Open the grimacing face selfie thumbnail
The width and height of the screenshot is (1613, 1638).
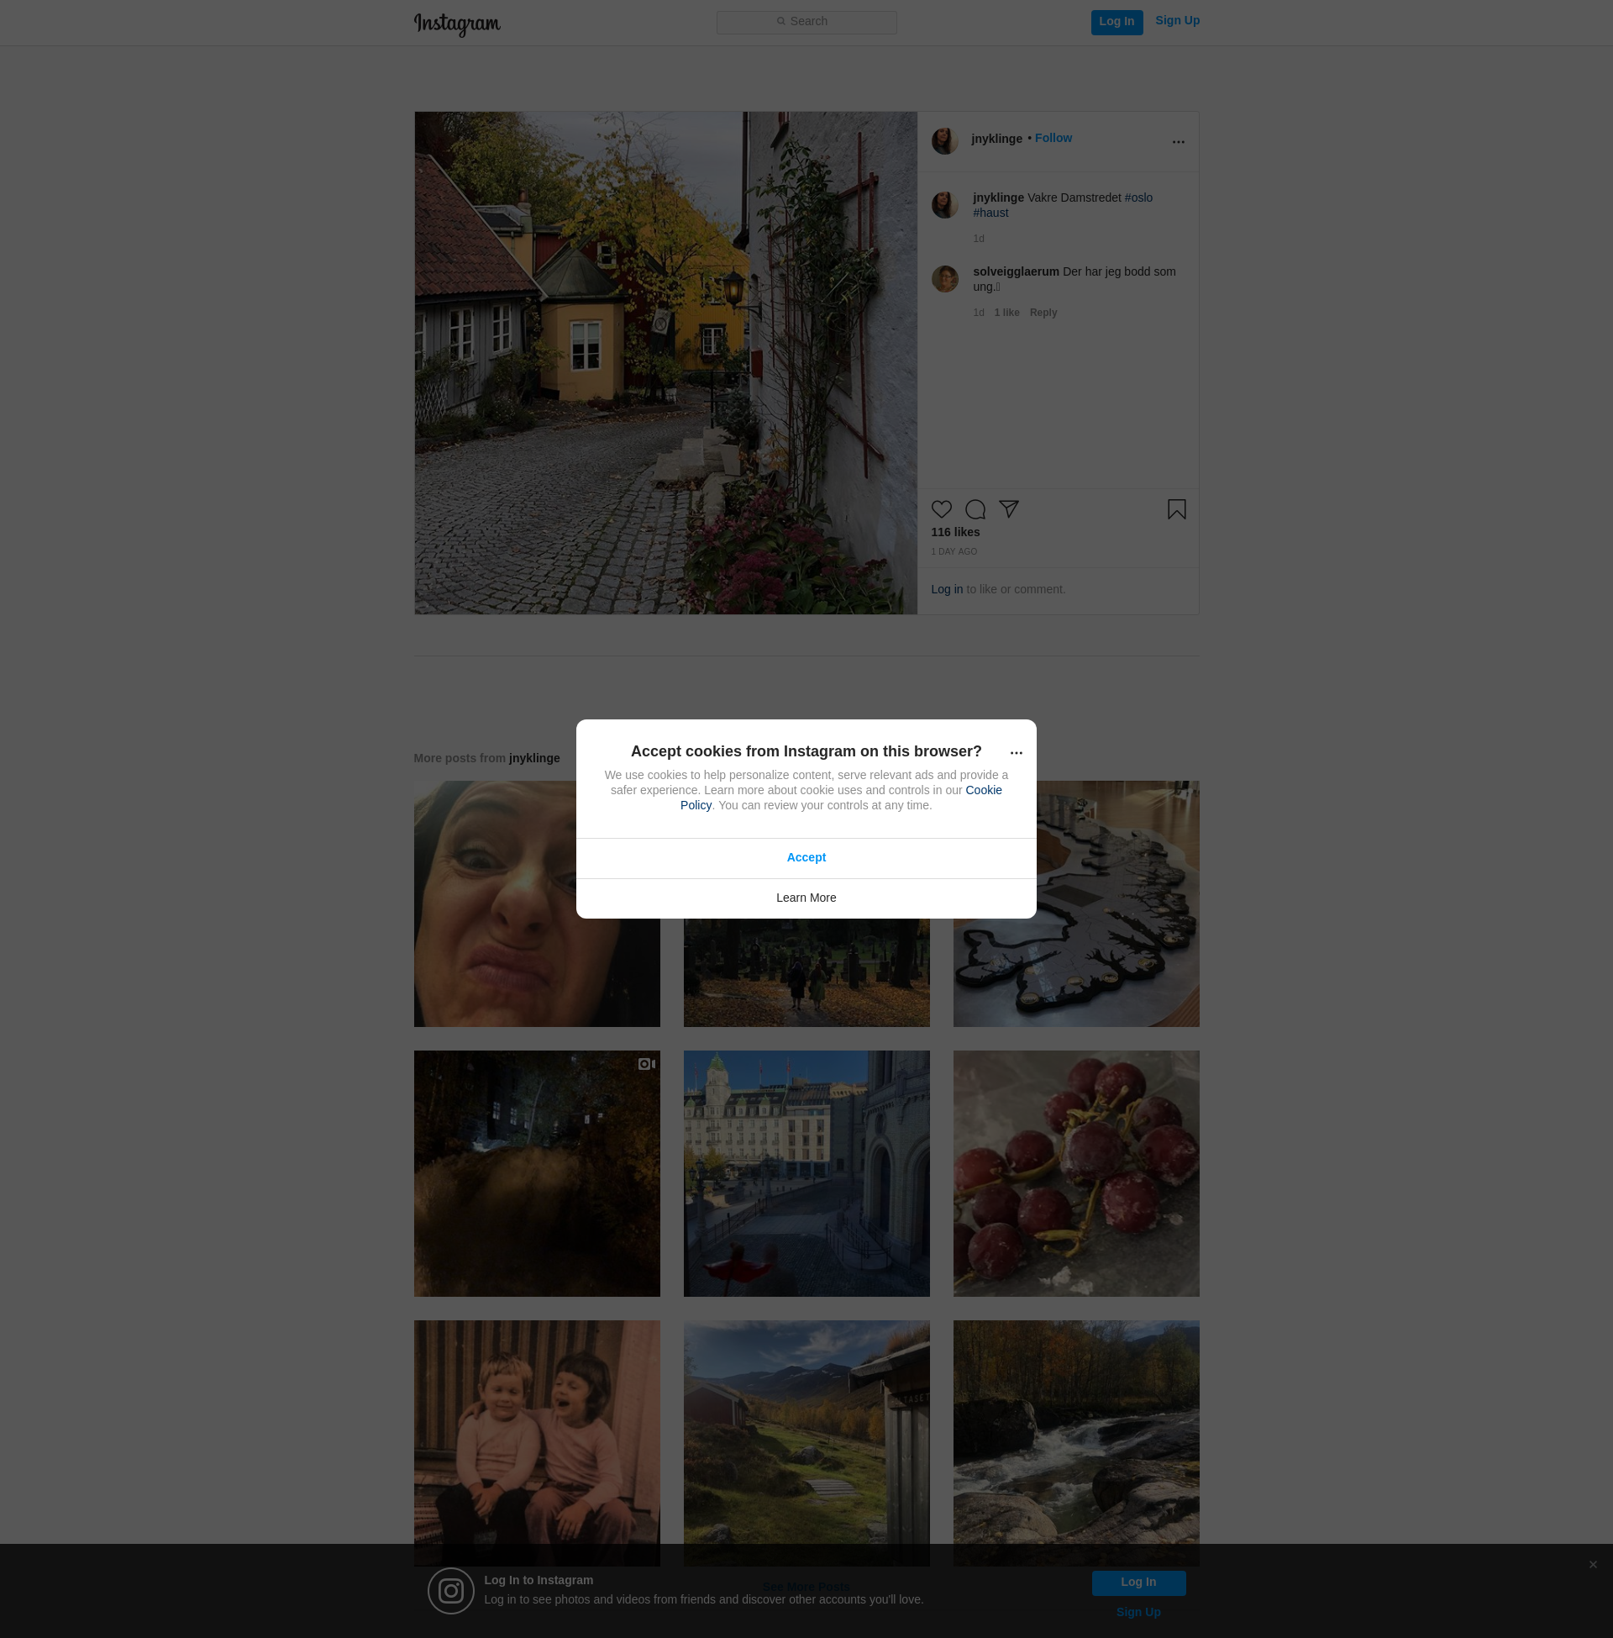[x=536, y=904]
